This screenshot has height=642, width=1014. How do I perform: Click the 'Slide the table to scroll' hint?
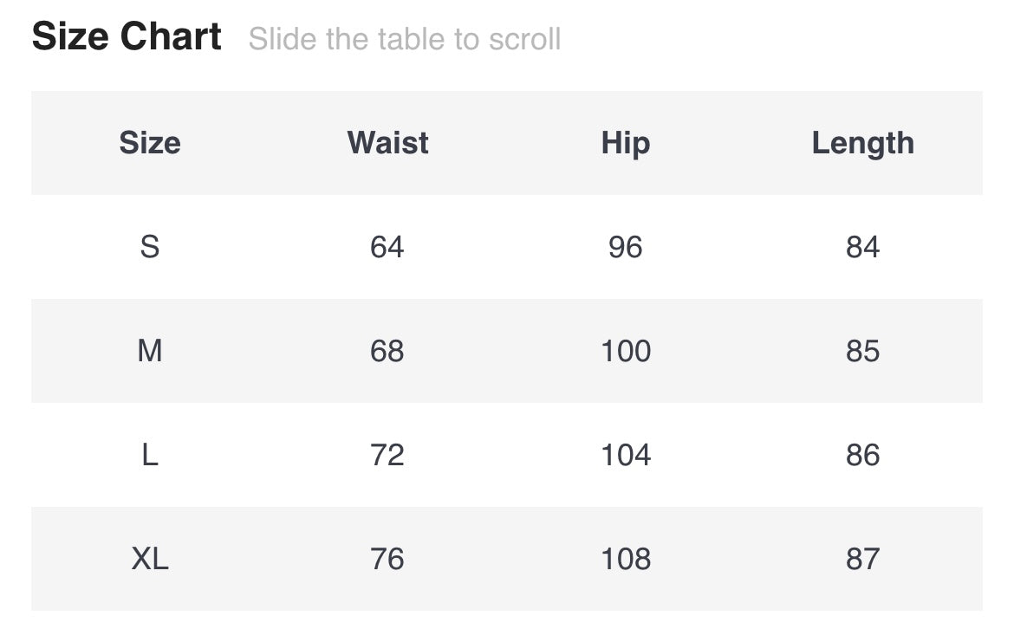click(x=405, y=39)
